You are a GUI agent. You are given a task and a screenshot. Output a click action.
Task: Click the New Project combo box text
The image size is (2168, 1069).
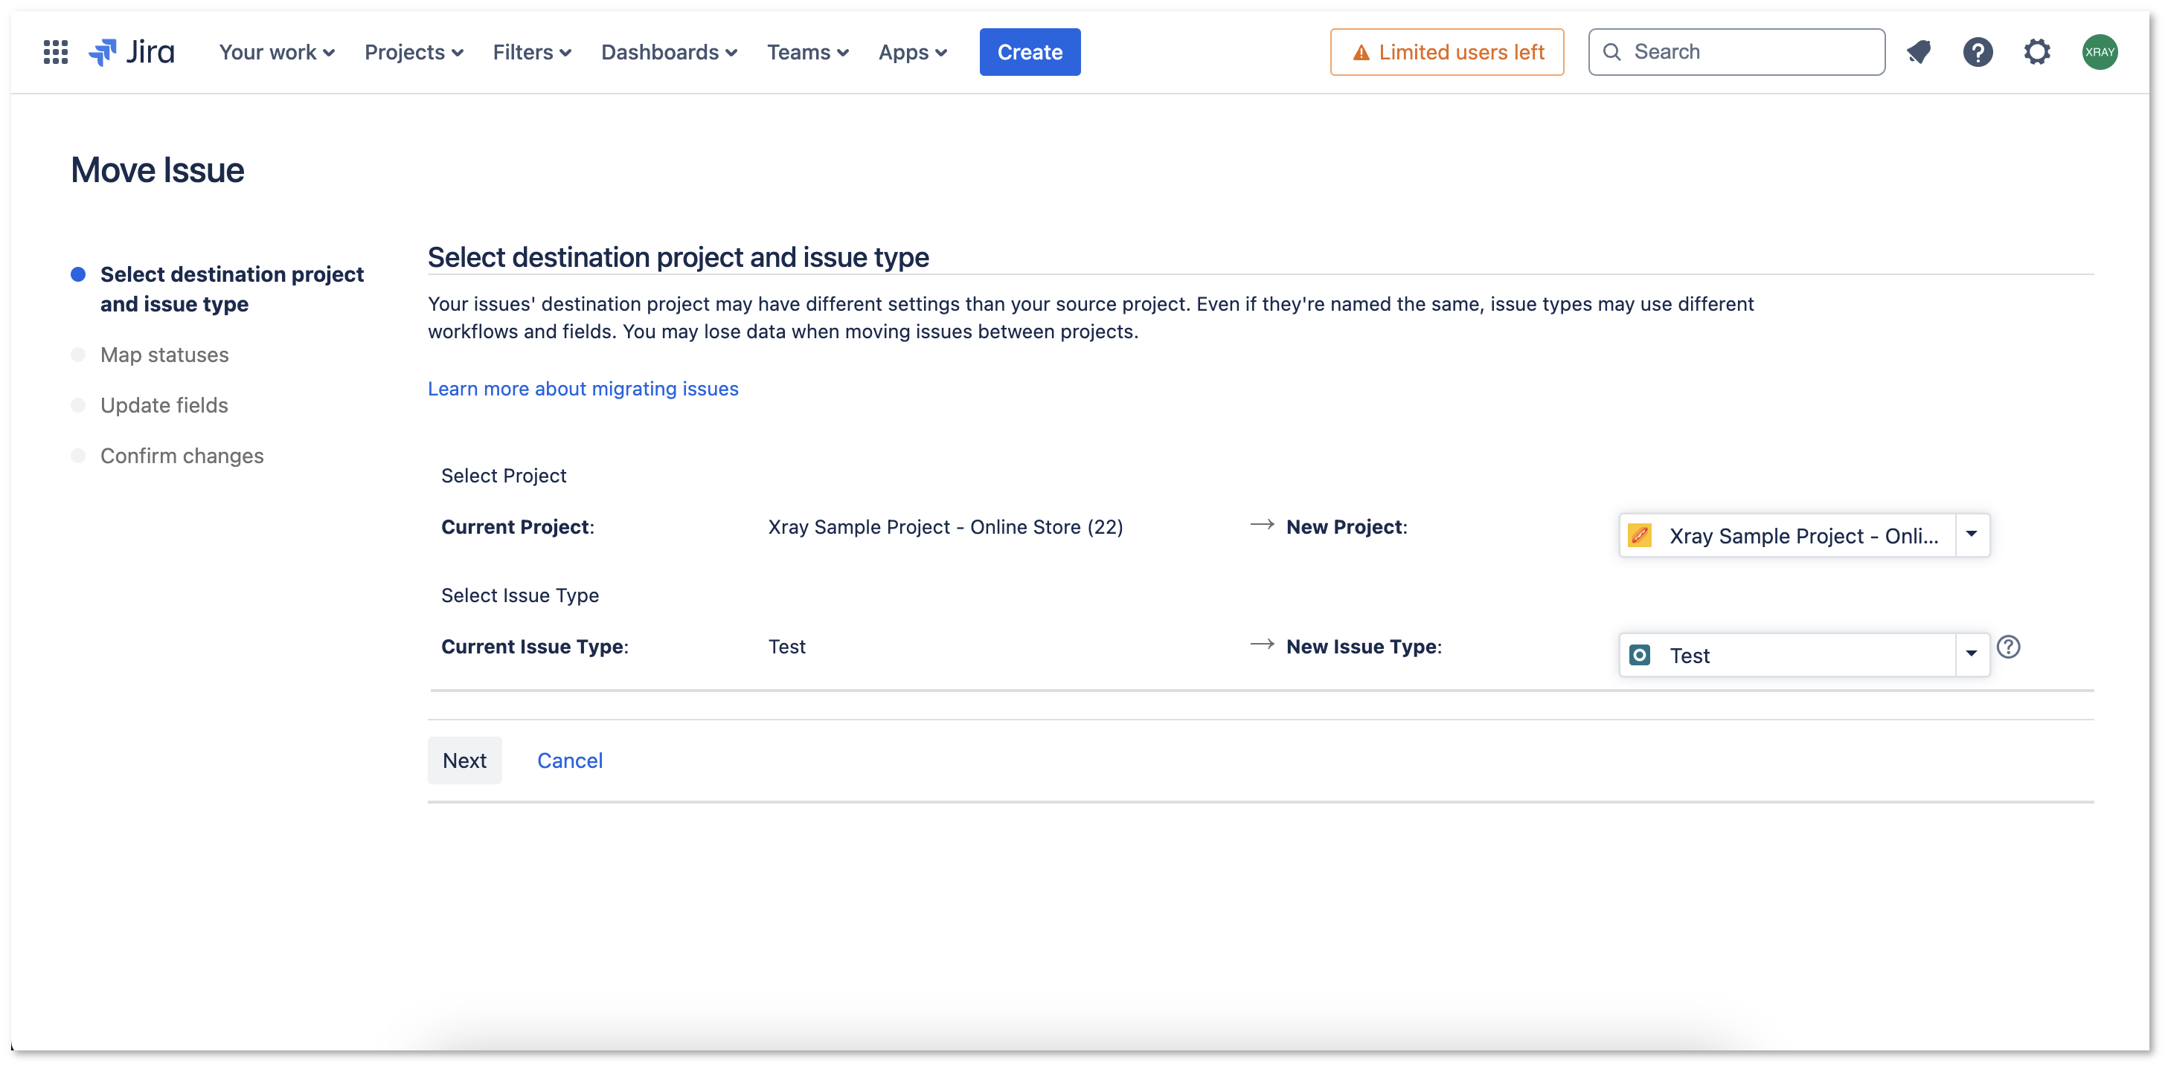(x=1803, y=536)
